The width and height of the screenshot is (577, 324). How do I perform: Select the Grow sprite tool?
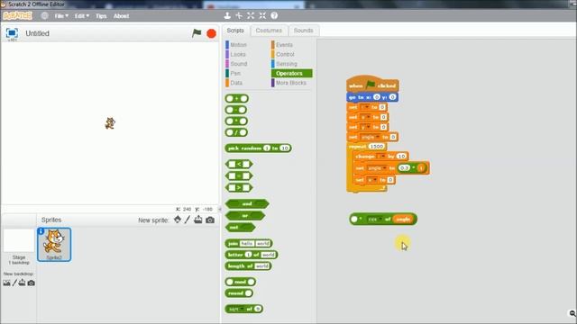tap(251, 15)
